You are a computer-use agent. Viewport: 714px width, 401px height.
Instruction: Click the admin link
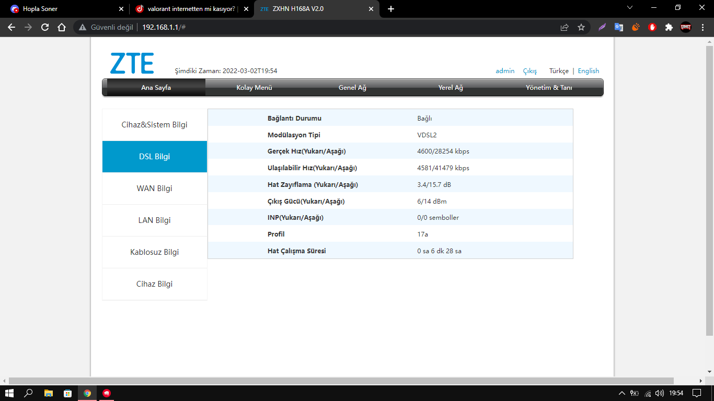[505, 71]
